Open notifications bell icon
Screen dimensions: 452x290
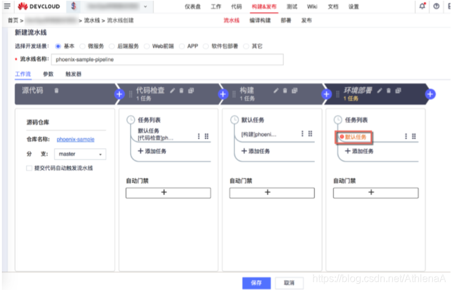pos(422,6)
